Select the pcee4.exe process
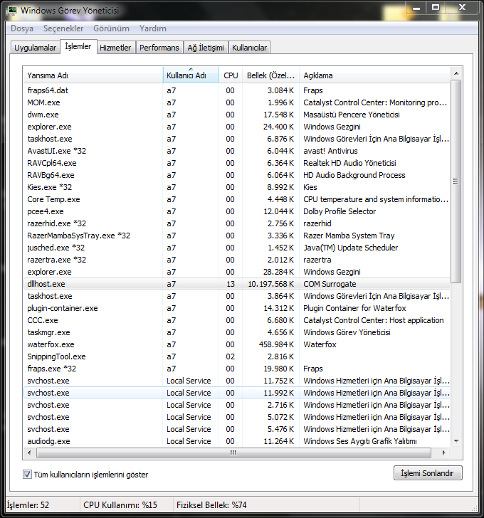 pos(236,211)
